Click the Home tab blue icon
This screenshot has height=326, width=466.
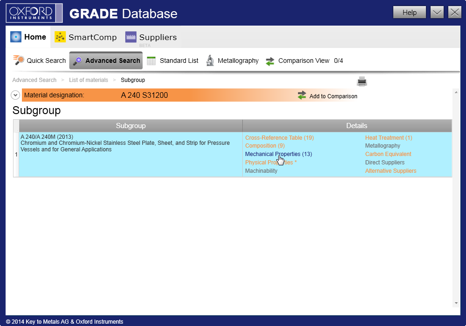click(x=16, y=37)
